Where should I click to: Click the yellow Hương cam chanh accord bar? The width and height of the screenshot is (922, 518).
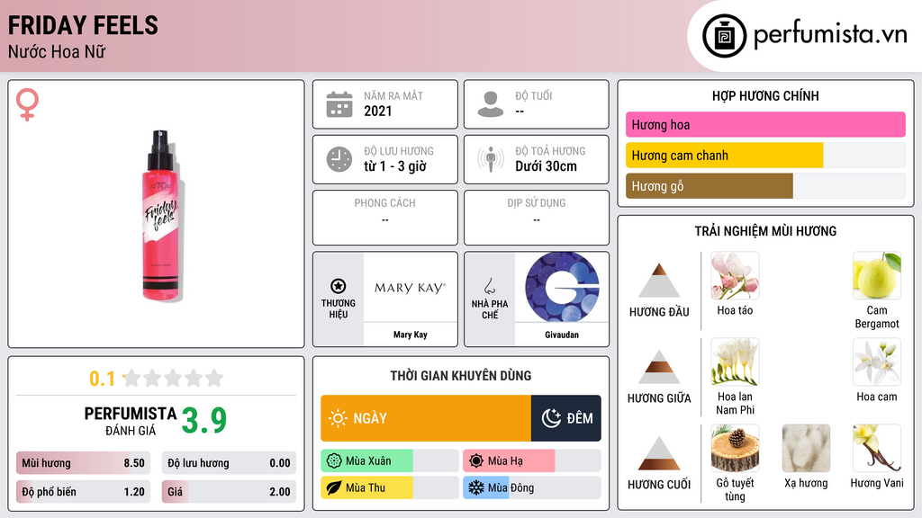725,156
